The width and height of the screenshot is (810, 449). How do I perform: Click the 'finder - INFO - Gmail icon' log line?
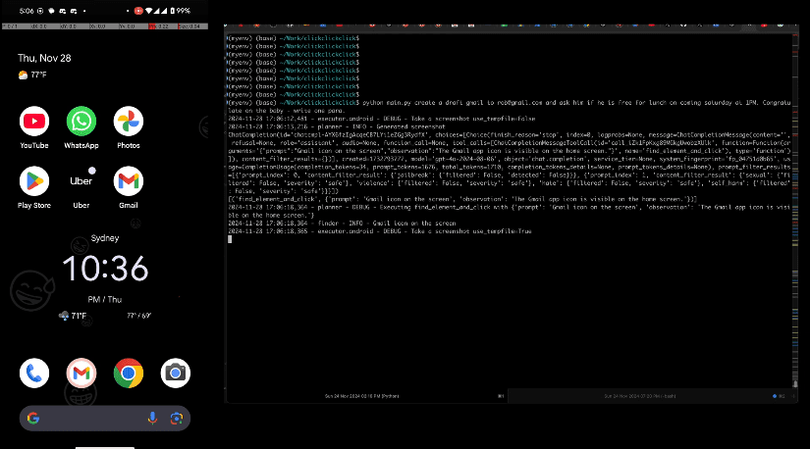[342, 224]
